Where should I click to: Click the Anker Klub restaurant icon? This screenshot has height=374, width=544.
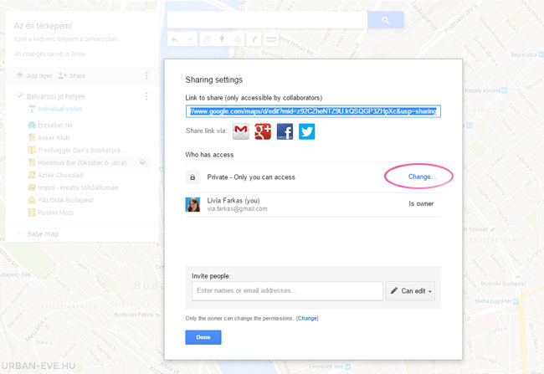(32, 138)
